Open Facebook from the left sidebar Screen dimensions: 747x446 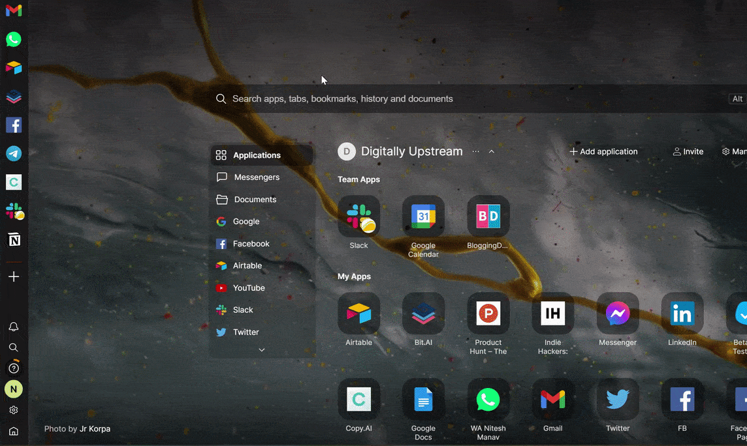click(x=14, y=125)
